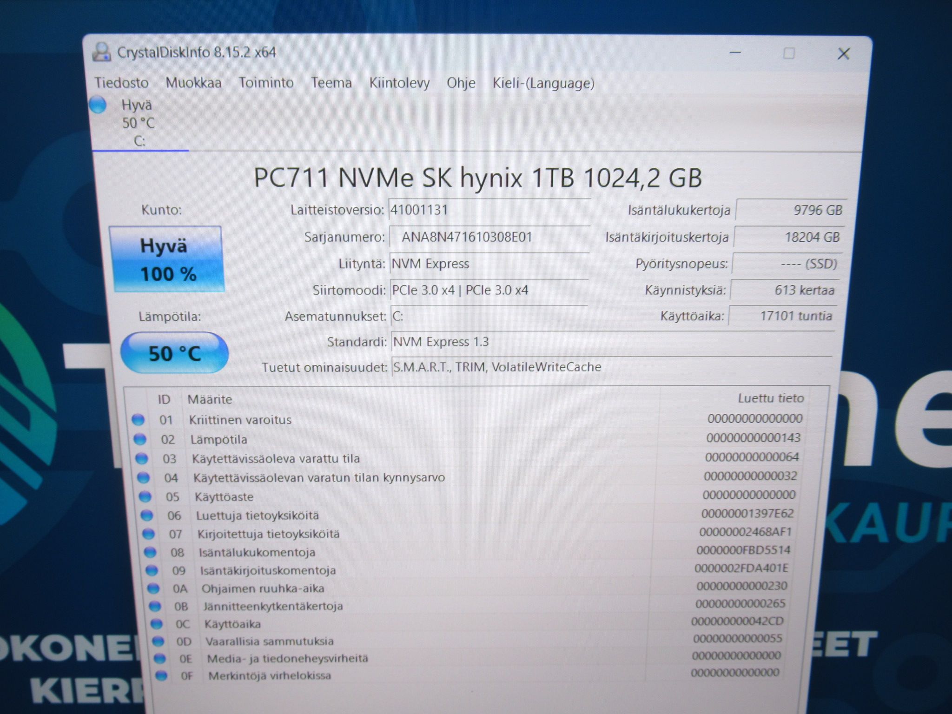Image resolution: width=952 pixels, height=714 pixels.
Task: Click the Luettu tieto column header
Action: tap(771, 398)
